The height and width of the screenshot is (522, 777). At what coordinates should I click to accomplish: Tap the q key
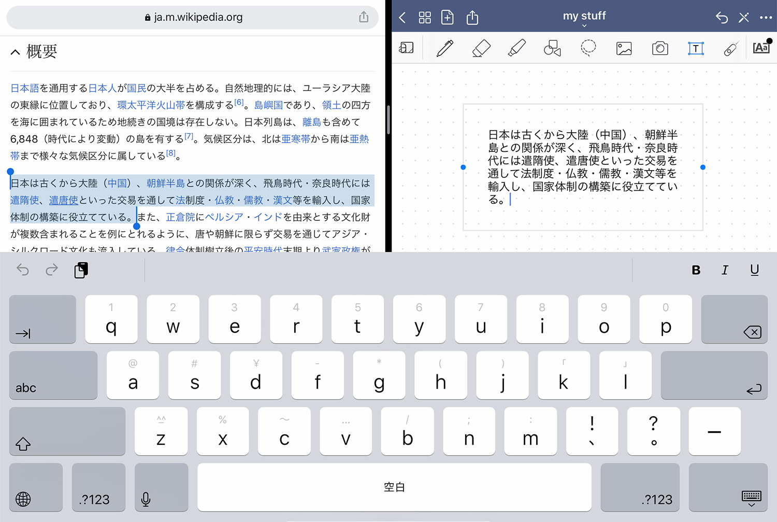click(111, 319)
